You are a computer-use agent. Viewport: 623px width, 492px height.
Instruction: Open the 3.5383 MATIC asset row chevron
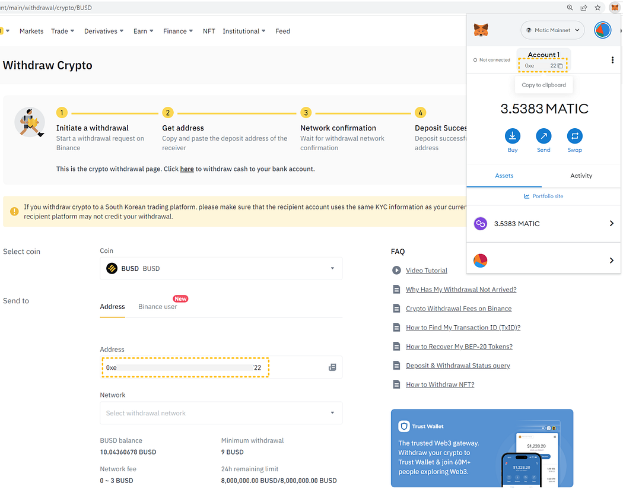(x=612, y=224)
